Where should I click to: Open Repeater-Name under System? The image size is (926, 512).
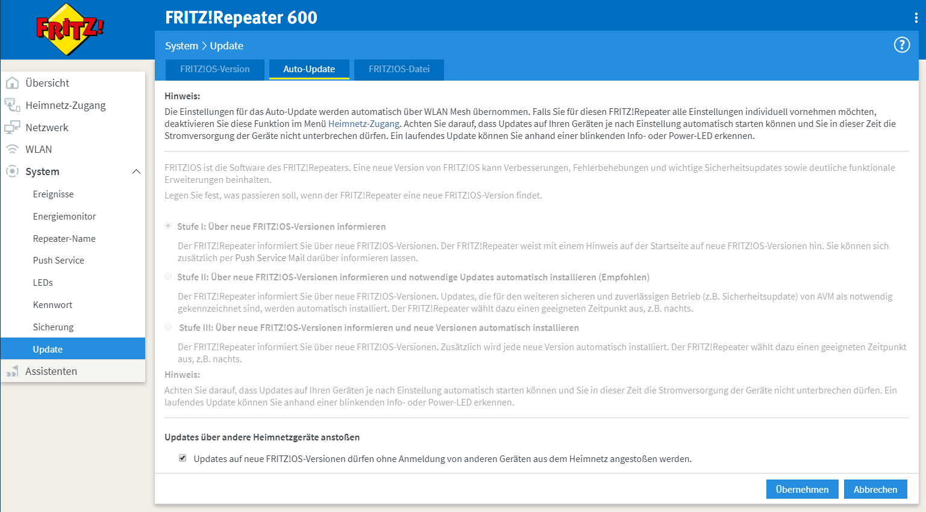pyautogui.click(x=64, y=239)
